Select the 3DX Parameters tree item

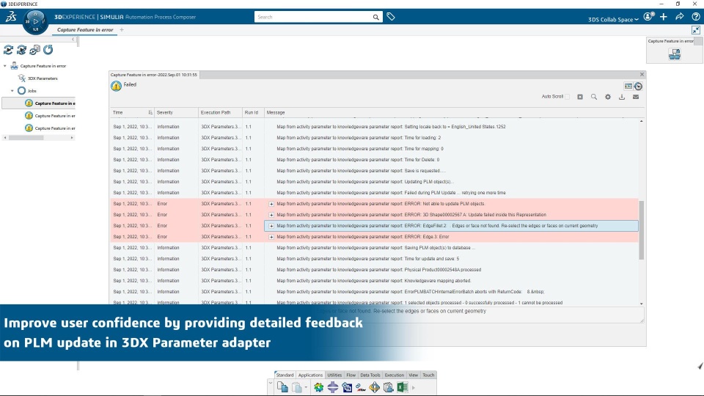point(43,78)
